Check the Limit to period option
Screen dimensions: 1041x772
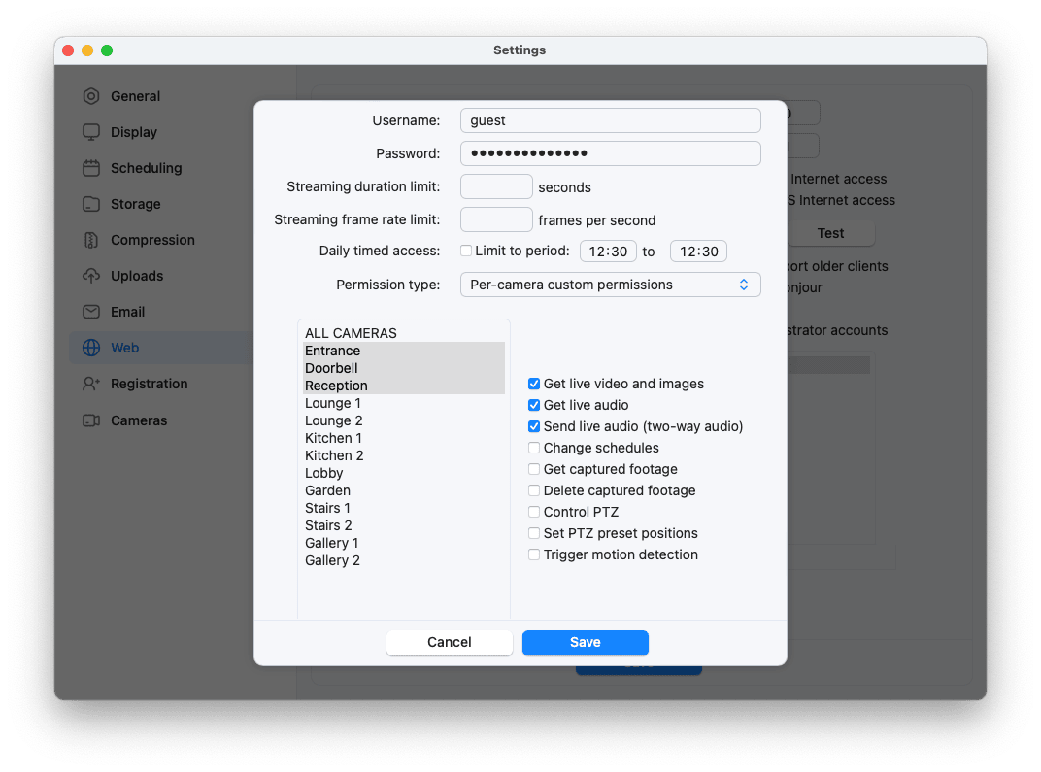tap(466, 251)
